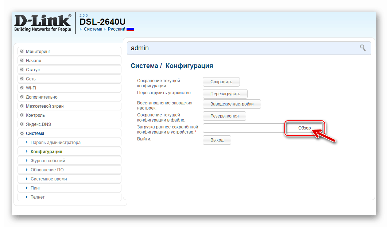Expand the Начало section arrow
This screenshot has width=388, height=227.
pos(22,60)
